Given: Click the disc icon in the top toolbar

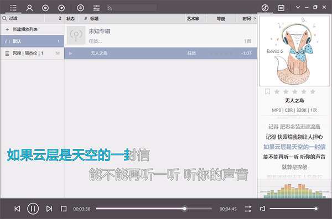Looking at the screenshot, I should pyautogui.click(x=45, y=8).
